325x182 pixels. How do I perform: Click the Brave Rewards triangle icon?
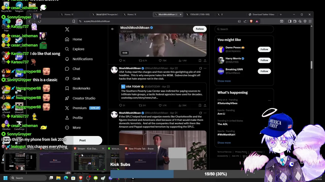[x=257, y=21]
